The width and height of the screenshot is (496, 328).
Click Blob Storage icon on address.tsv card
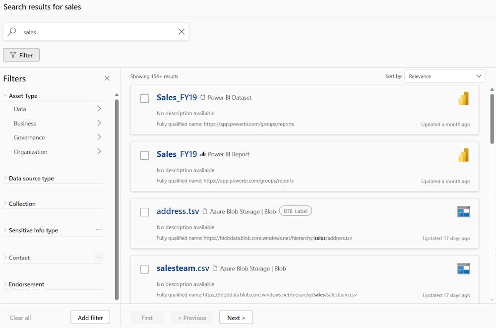point(463,212)
